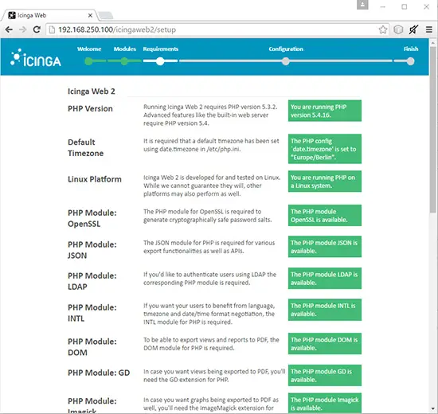Click the 'Default Timezone' label

(85, 147)
